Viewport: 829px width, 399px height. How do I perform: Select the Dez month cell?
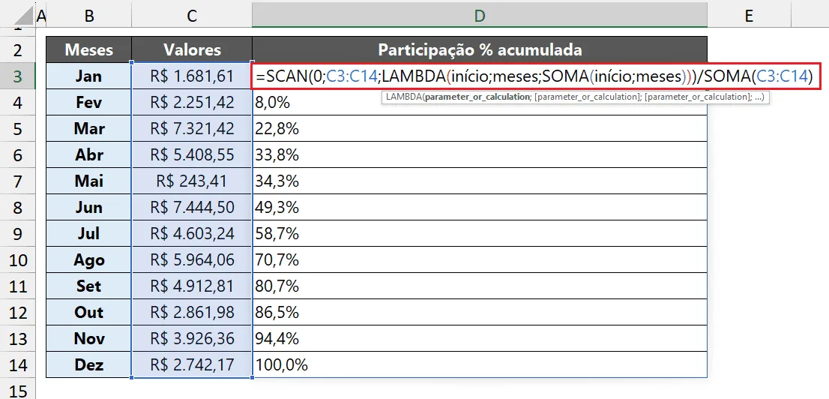tap(88, 365)
